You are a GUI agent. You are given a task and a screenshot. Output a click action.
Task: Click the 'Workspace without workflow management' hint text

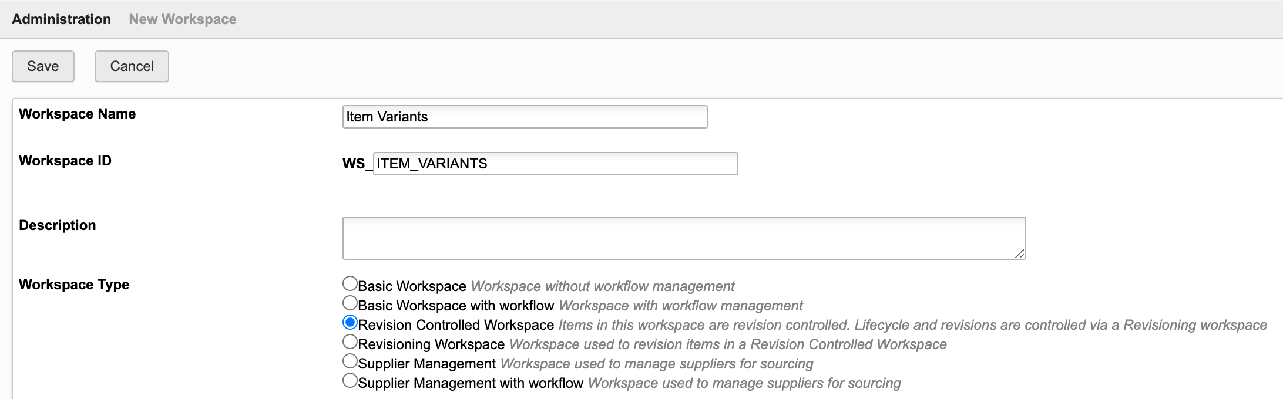pos(603,286)
